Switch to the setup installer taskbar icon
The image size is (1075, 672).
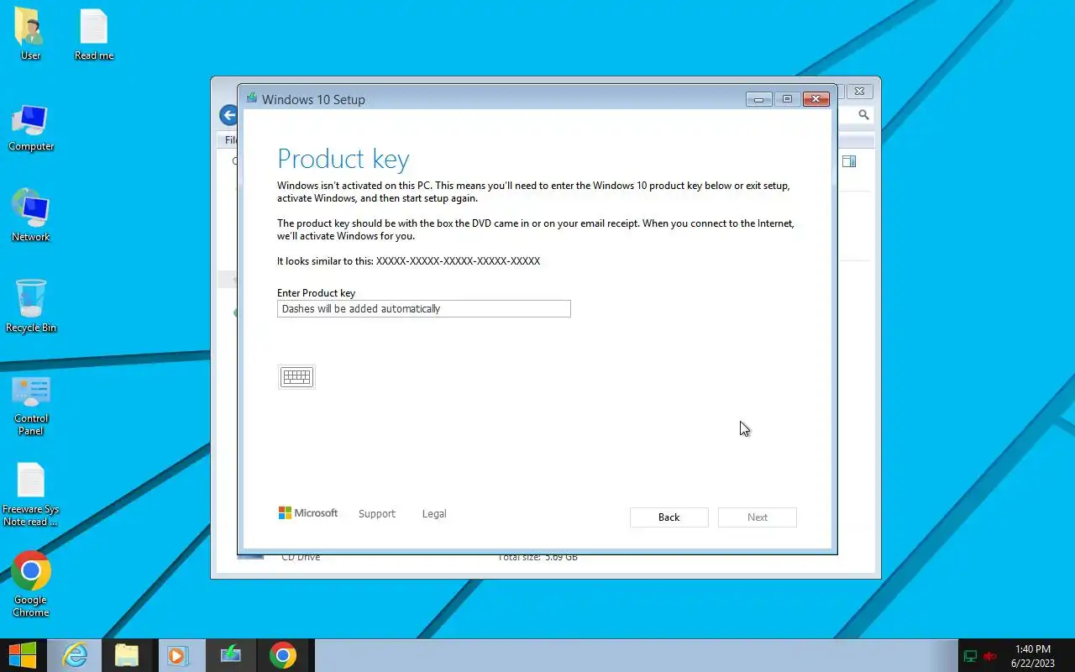click(230, 656)
